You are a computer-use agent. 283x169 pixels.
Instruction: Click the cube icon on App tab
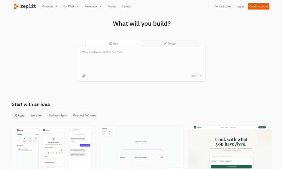(x=111, y=44)
